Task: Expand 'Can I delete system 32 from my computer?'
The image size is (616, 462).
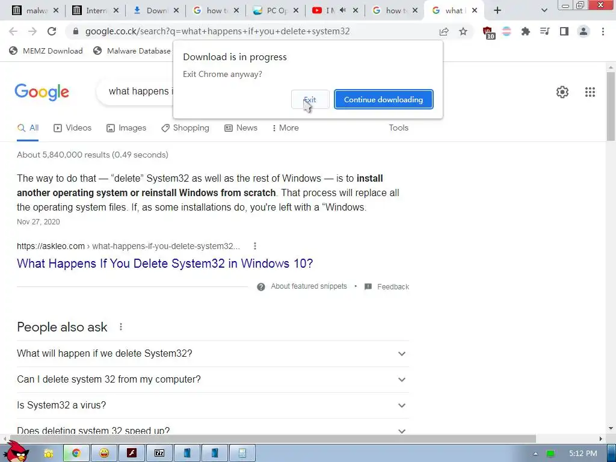Action: click(213, 380)
